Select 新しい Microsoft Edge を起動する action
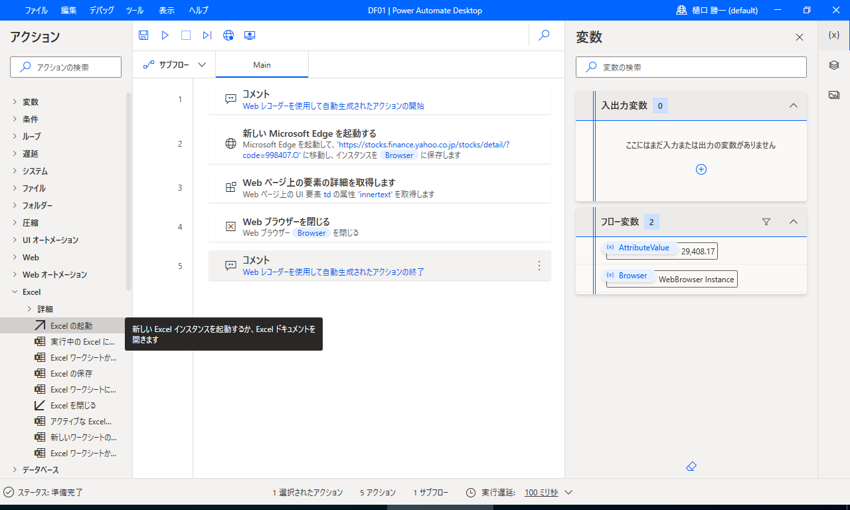This screenshot has width=850, height=510. tap(380, 143)
